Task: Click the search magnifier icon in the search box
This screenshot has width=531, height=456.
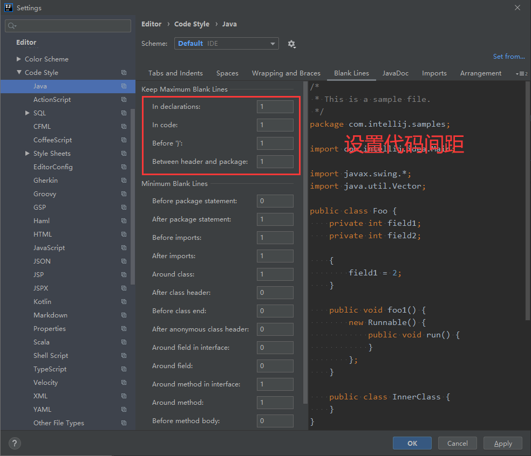Action: (x=12, y=26)
